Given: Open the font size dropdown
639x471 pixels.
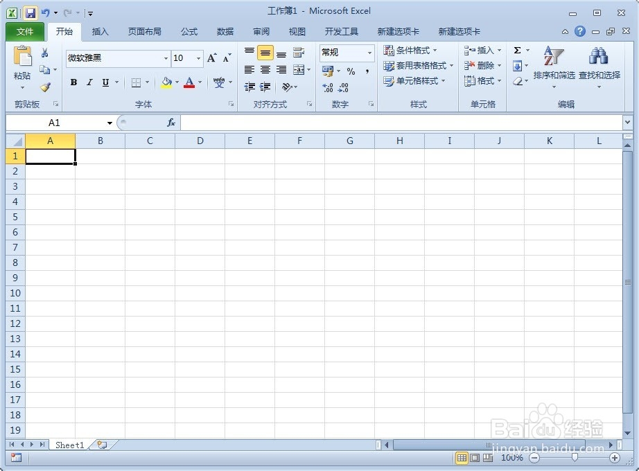Looking at the screenshot, I should (198, 58).
